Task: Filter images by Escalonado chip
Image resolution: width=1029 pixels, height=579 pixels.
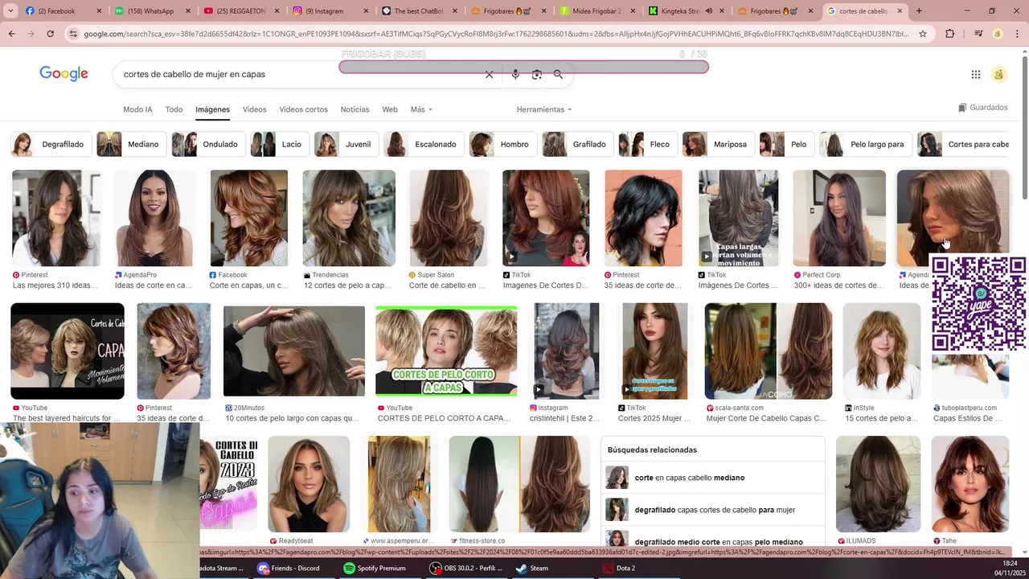Action: point(424,144)
